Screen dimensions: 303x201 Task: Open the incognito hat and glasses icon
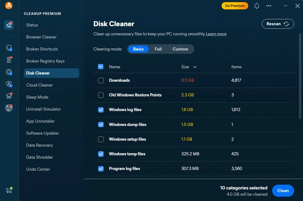9,96
